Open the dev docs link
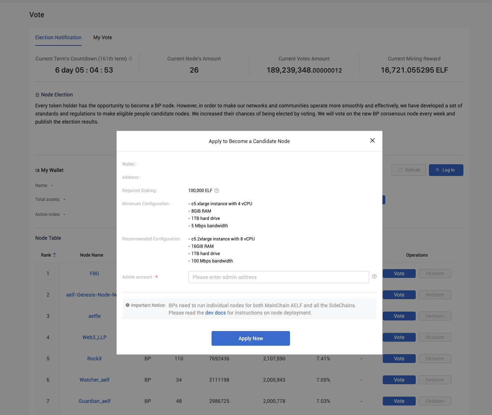The height and width of the screenshot is (415, 492). pos(216,313)
